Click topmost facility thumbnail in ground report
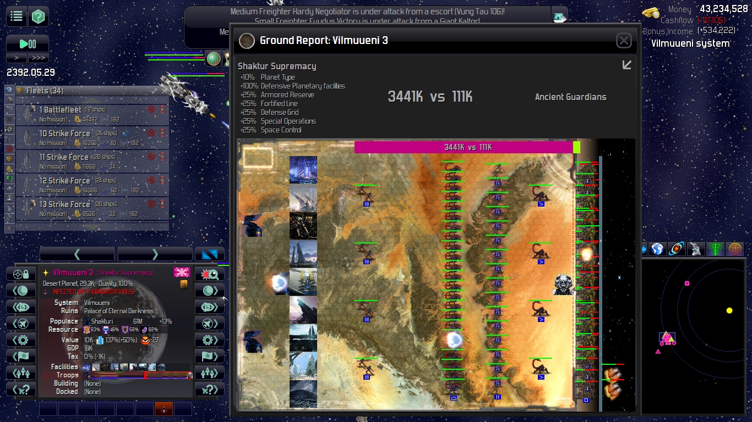 pyautogui.click(x=303, y=170)
